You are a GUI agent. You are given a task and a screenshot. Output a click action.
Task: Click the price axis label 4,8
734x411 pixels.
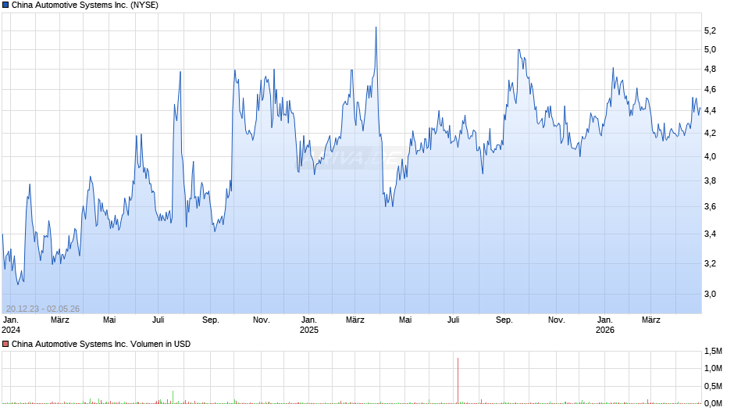(710, 70)
